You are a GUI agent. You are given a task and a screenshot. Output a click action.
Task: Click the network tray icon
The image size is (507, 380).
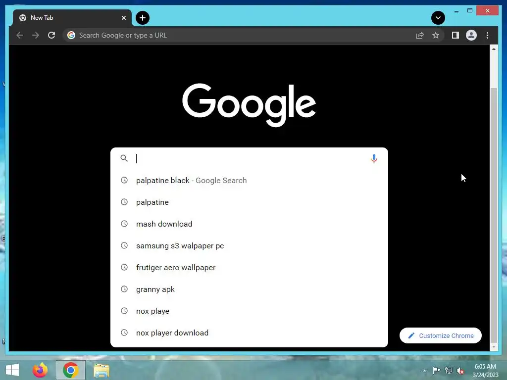tap(449, 370)
